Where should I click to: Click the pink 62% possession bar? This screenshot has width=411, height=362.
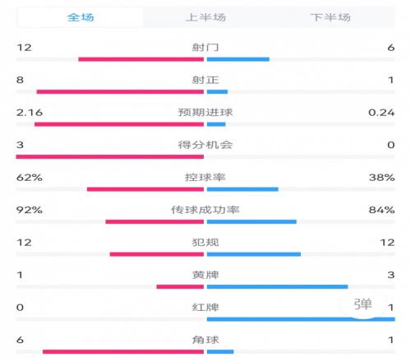tap(145, 189)
